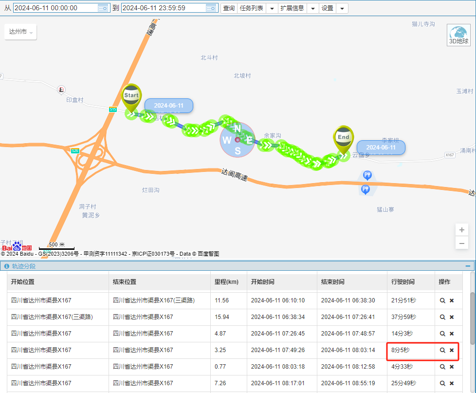The image size is (476, 393).
Task: Sort by 里程(km) column header
Action: [x=228, y=282]
